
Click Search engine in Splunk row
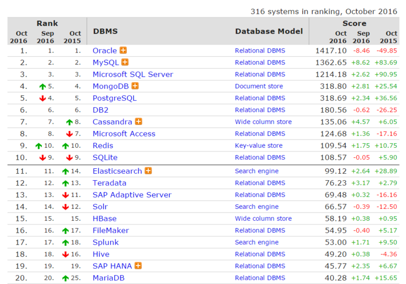tap(257, 242)
